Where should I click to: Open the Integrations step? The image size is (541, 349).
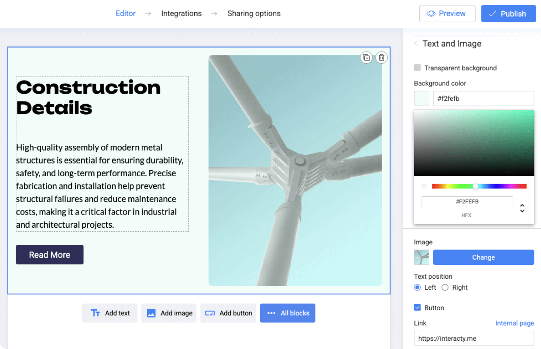click(x=181, y=14)
